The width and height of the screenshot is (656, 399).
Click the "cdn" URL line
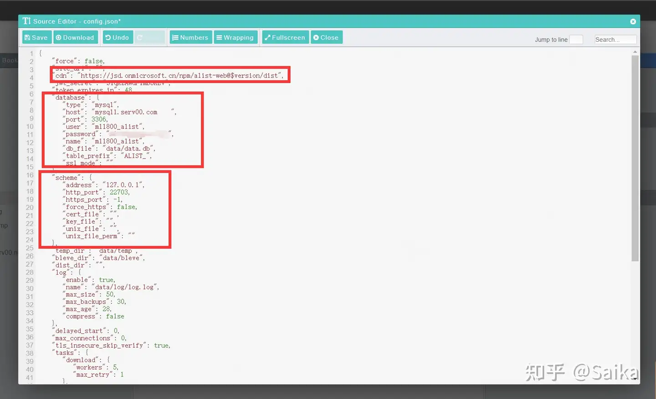pyautogui.click(x=168, y=76)
